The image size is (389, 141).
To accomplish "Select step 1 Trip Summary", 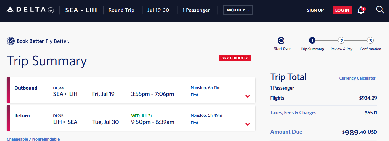I will coord(312,41).
